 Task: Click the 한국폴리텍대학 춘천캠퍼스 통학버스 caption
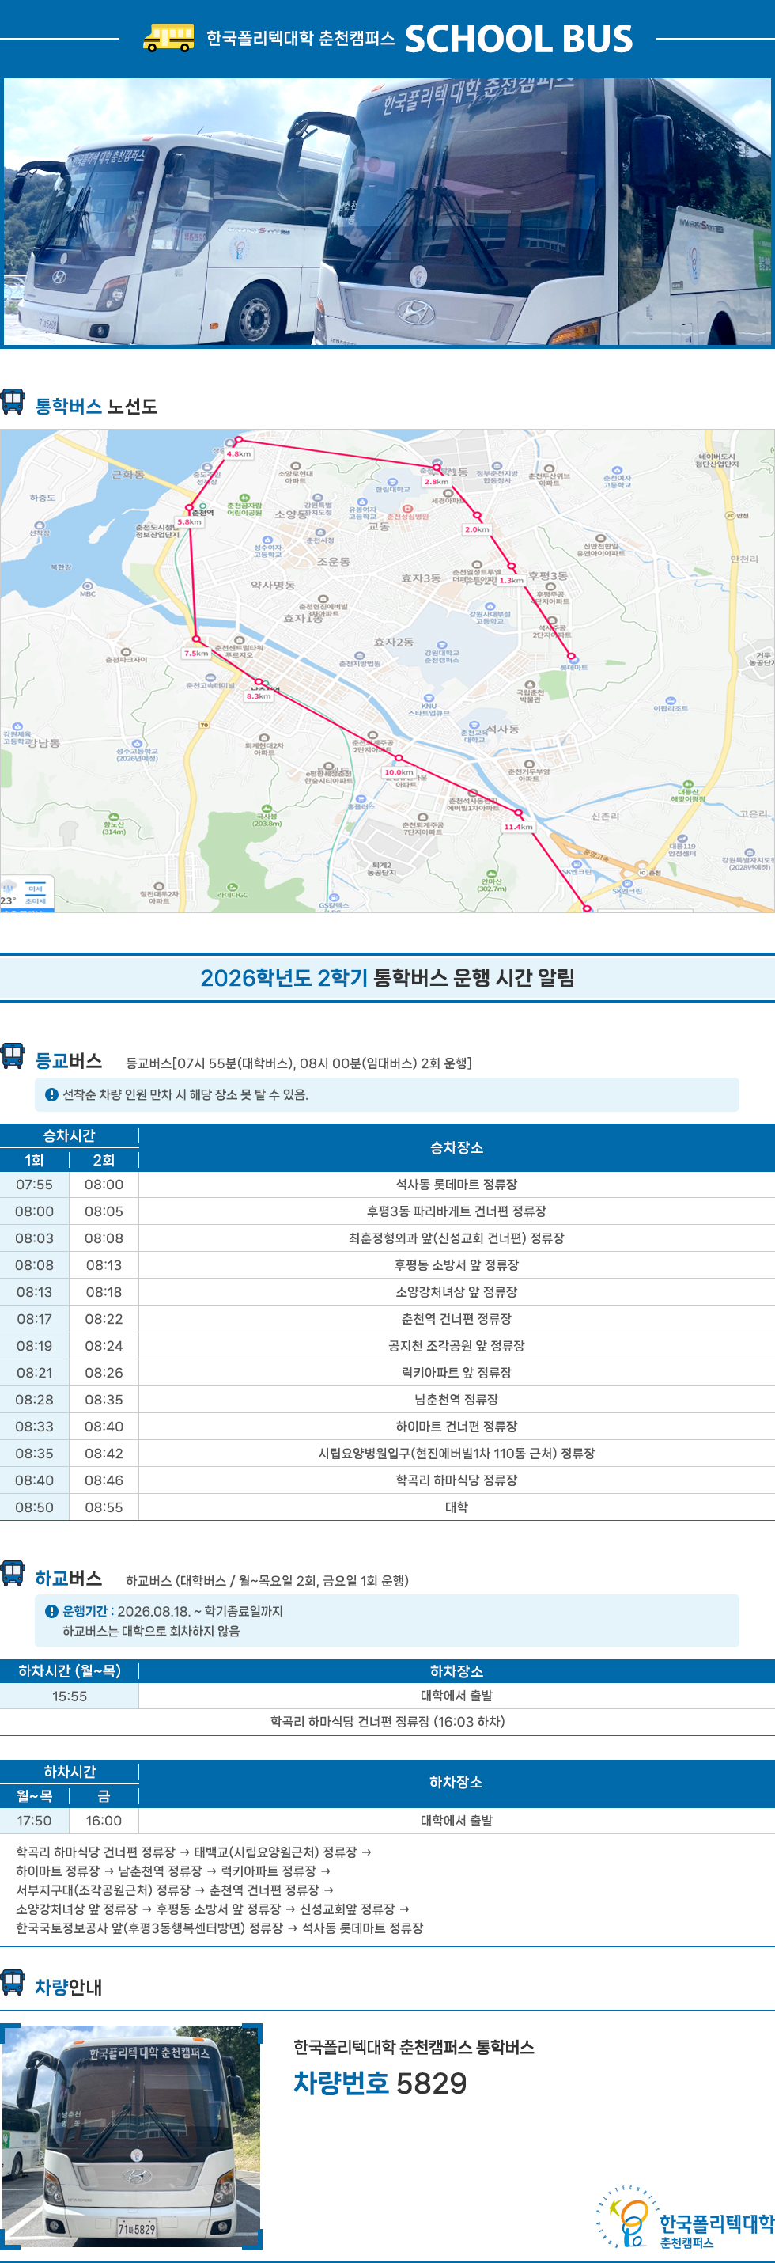[x=414, y=2047]
